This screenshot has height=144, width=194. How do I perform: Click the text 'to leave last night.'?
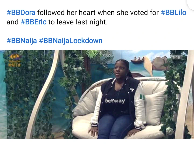tap(78, 22)
